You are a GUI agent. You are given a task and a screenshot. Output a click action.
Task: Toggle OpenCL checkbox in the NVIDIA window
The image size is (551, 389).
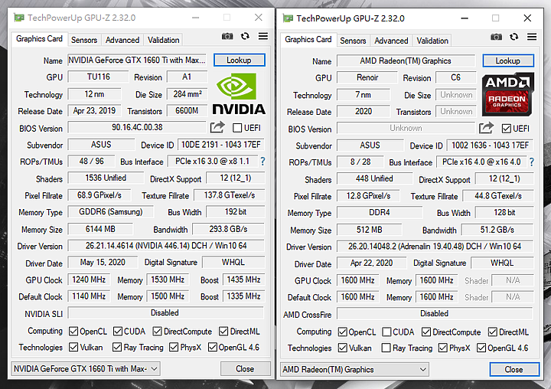point(73,332)
